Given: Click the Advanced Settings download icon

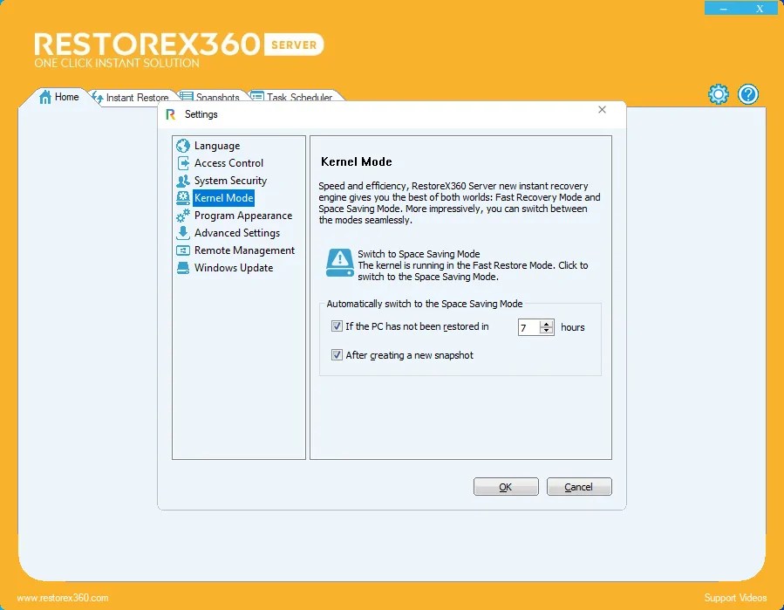Looking at the screenshot, I should pos(183,233).
